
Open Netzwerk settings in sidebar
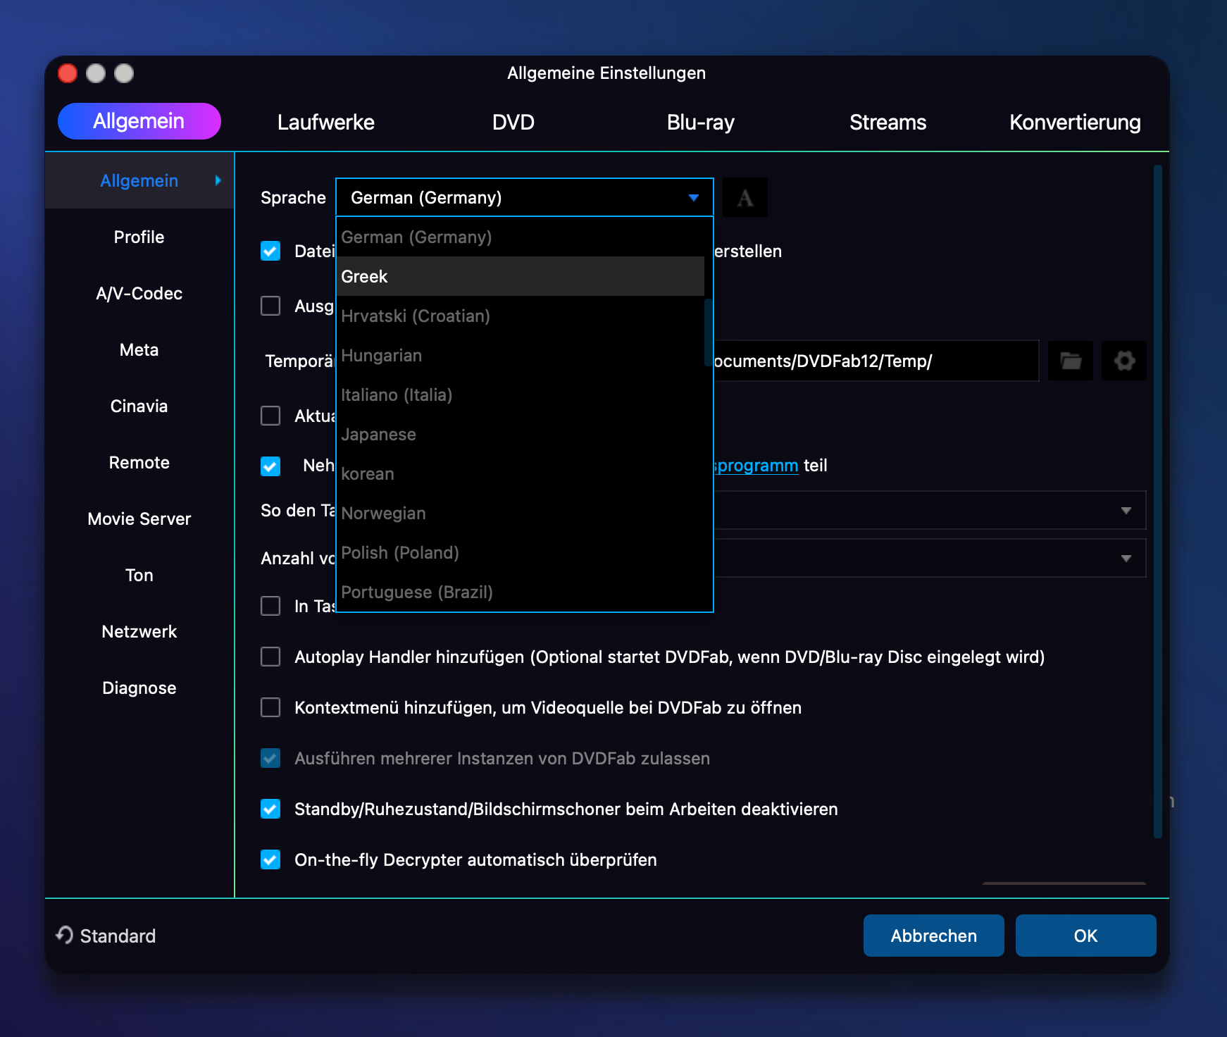(x=139, y=631)
